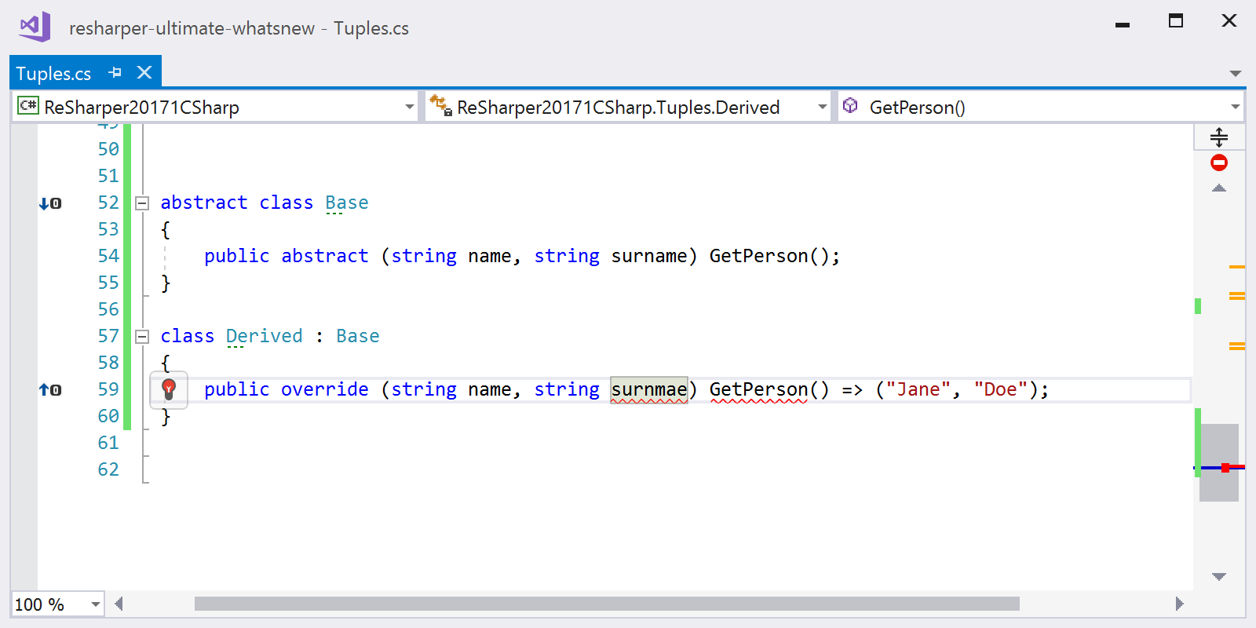1256x628 pixels.
Task: Click the Derived class name on line 57
Action: [264, 336]
